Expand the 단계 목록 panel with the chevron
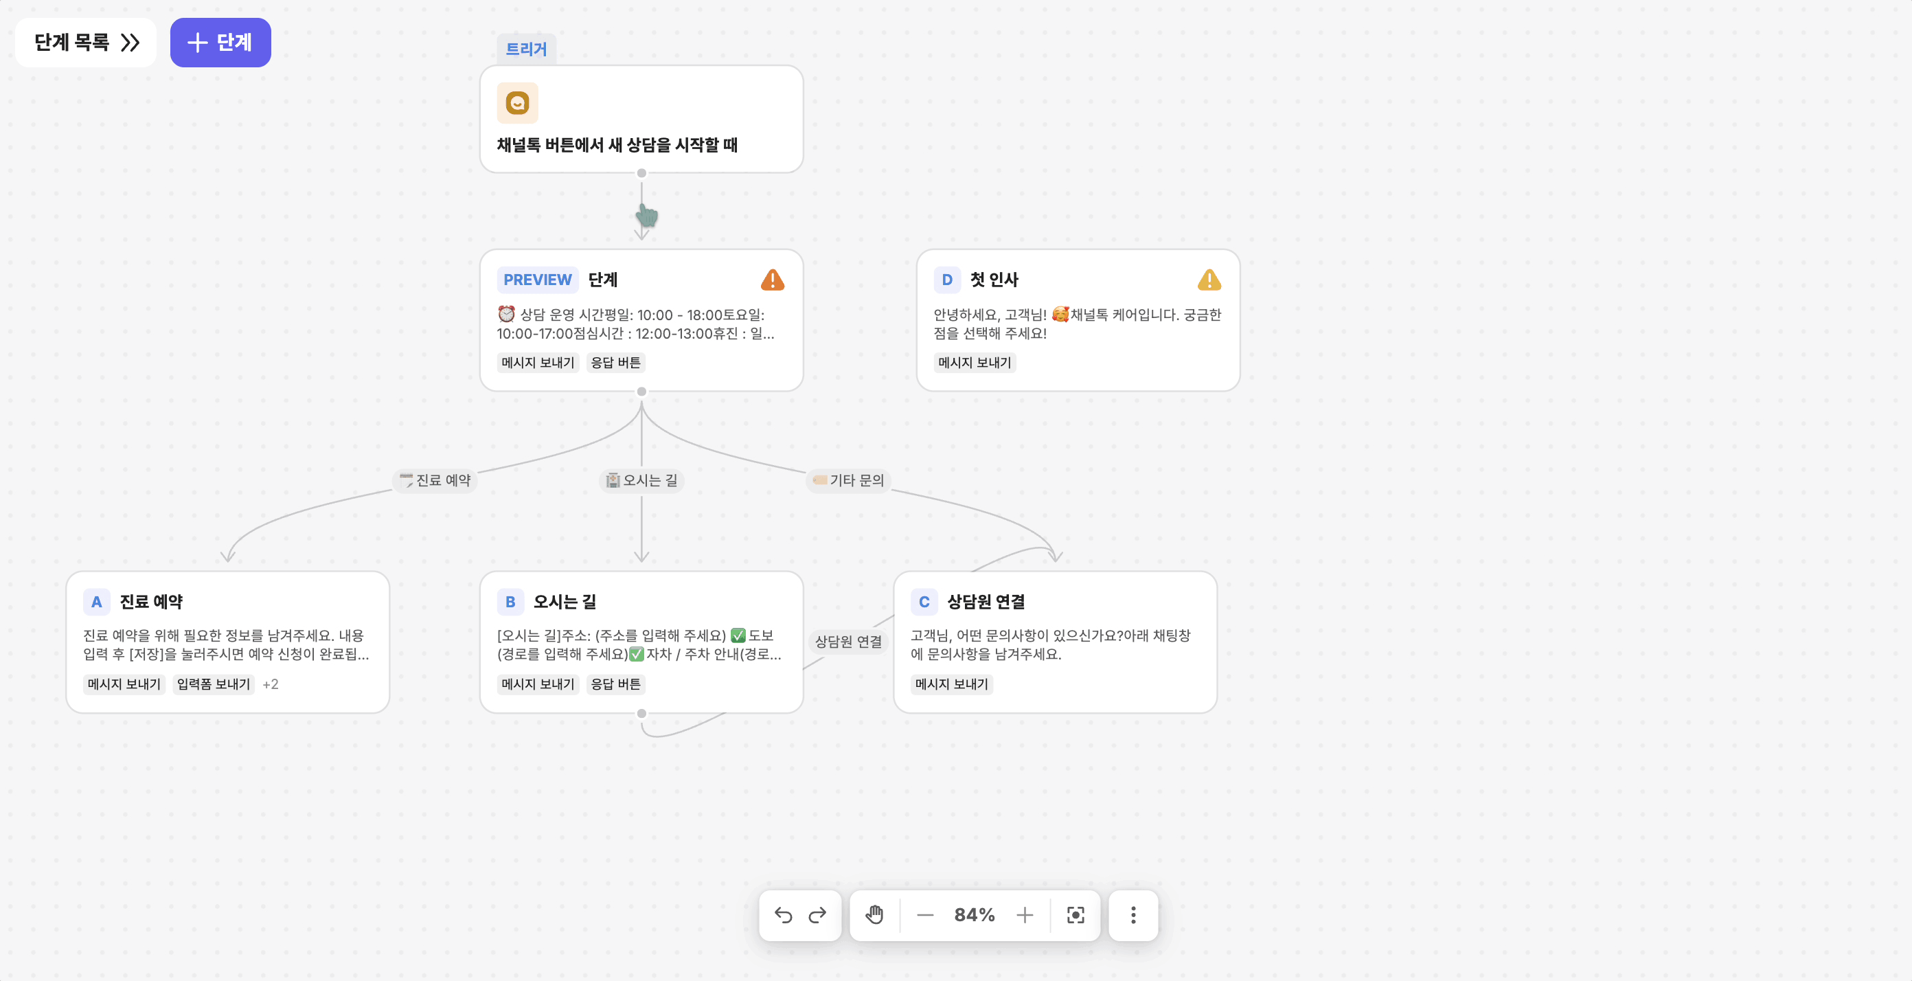 pos(130,43)
